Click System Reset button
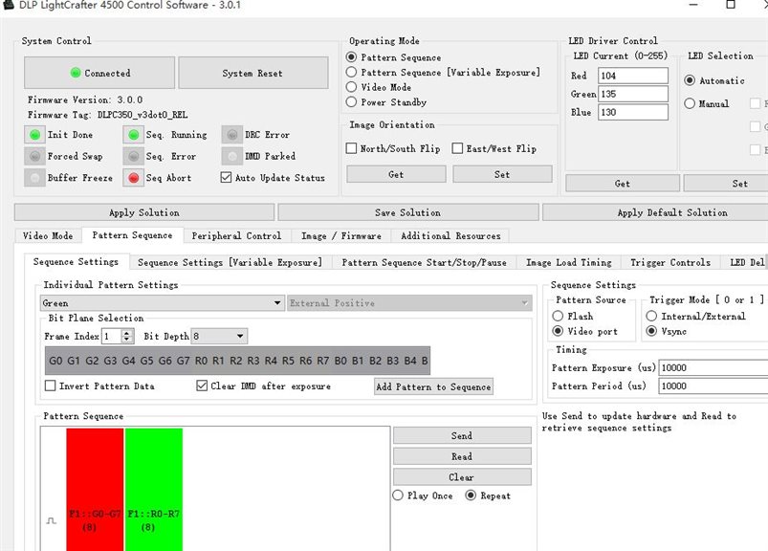This screenshot has height=551, width=768. [252, 73]
